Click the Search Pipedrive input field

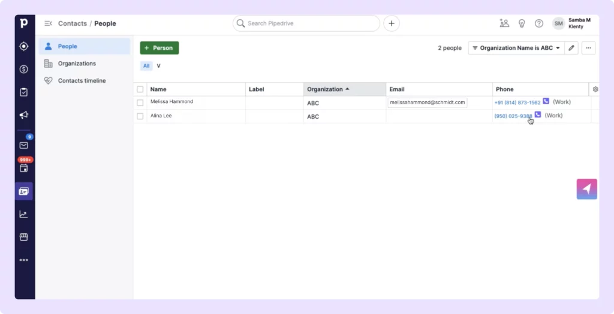[x=306, y=23]
